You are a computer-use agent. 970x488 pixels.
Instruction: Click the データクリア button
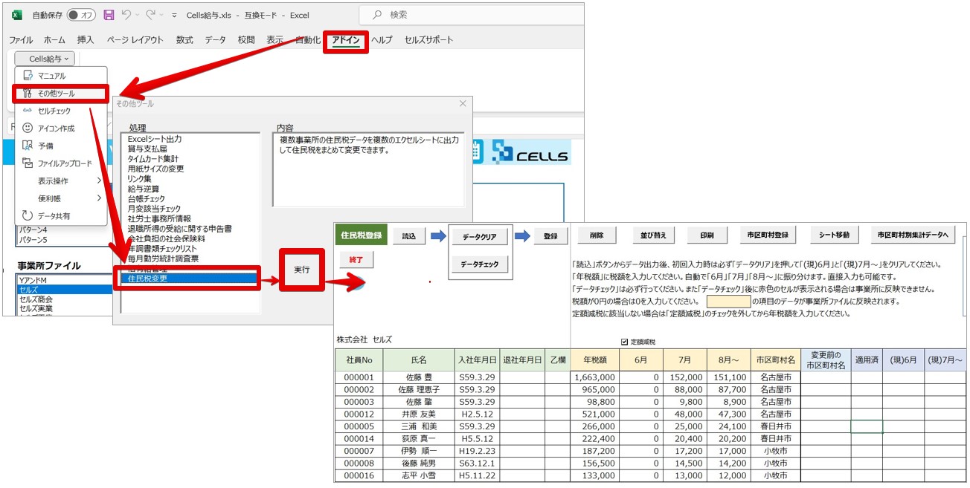click(x=481, y=237)
